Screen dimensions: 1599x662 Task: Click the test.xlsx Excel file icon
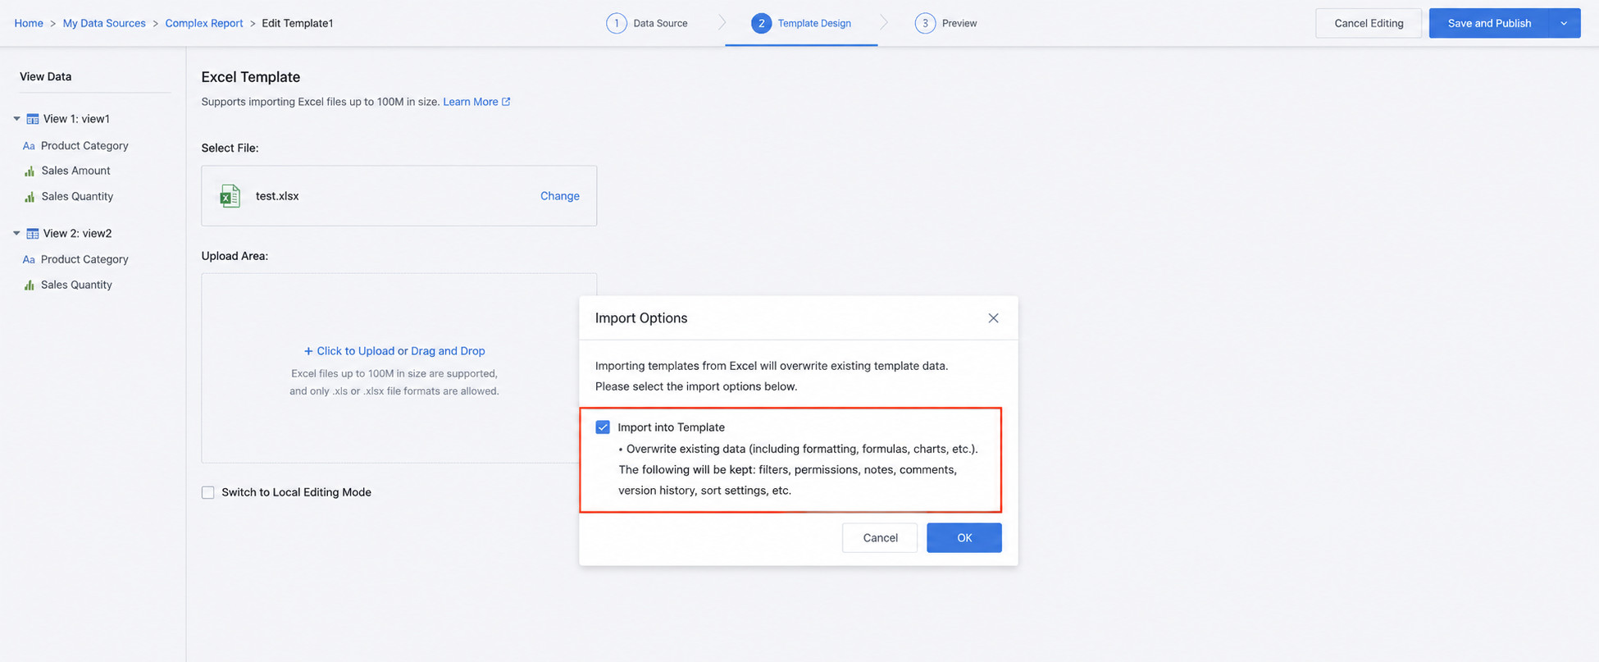[x=230, y=196]
